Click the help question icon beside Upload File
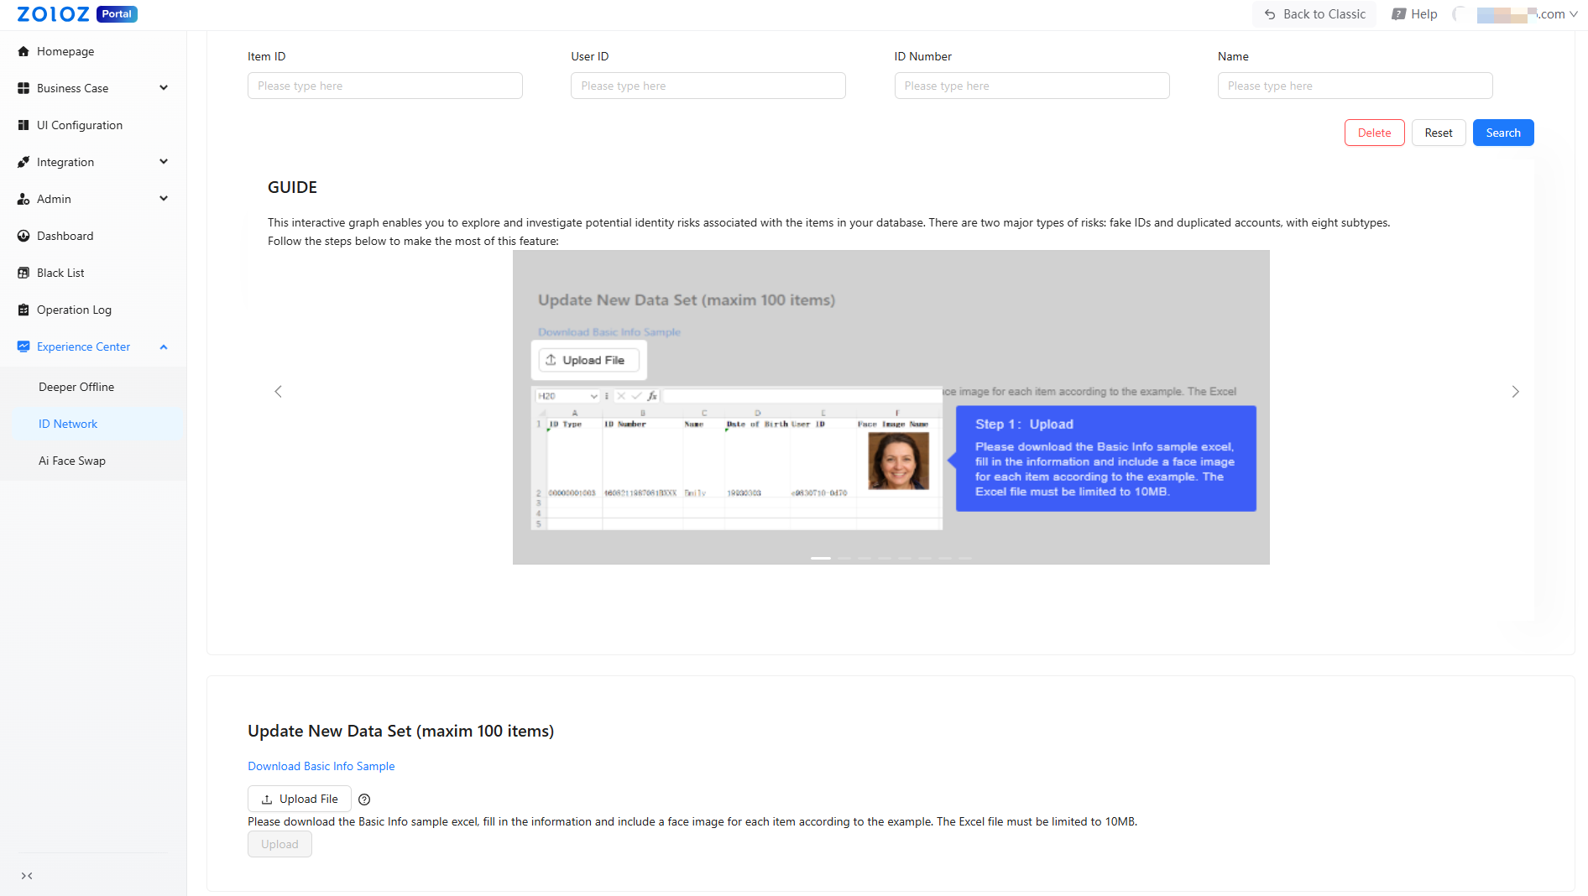 [364, 800]
